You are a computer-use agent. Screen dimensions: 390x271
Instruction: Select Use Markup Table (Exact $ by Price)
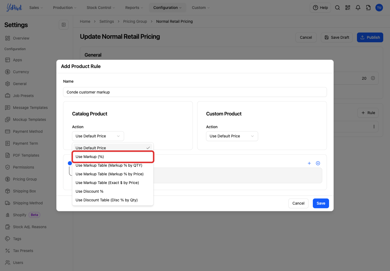click(113, 183)
